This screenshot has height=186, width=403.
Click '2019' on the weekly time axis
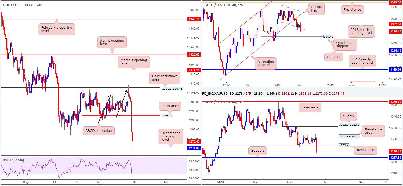coord(330,85)
